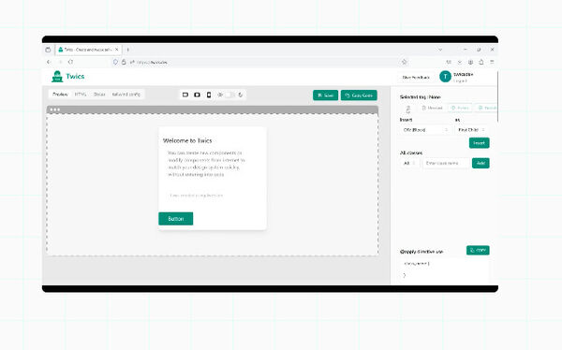Open the browser hamburger menu
This screenshot has width=562, height=350.
click(x=492, y=62)
